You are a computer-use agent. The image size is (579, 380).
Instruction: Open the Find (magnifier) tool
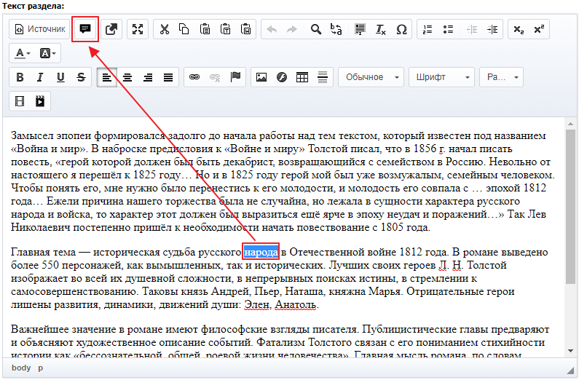tap(315, 29)
